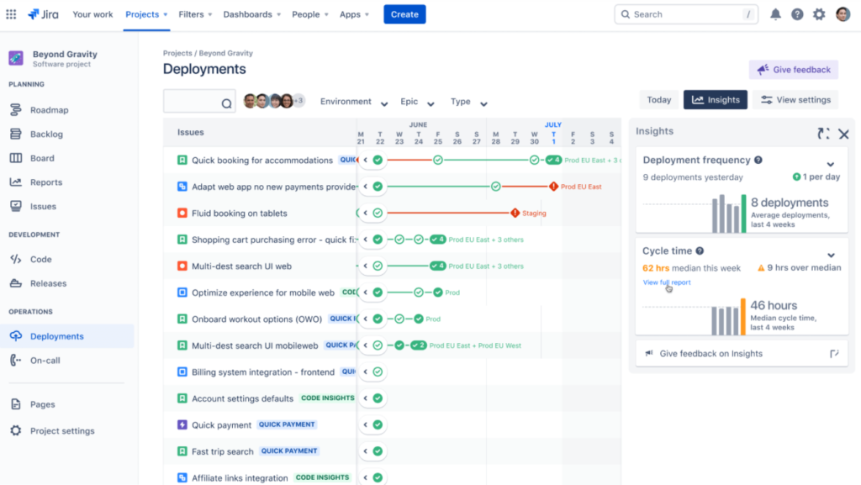Open the Roadmap via its sidebar icon
This screenshot has width=861, height=485.
[17, 109]
